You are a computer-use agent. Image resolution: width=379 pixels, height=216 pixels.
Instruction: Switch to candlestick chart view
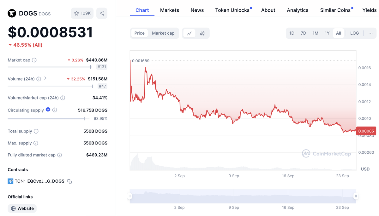coord(202,33)
